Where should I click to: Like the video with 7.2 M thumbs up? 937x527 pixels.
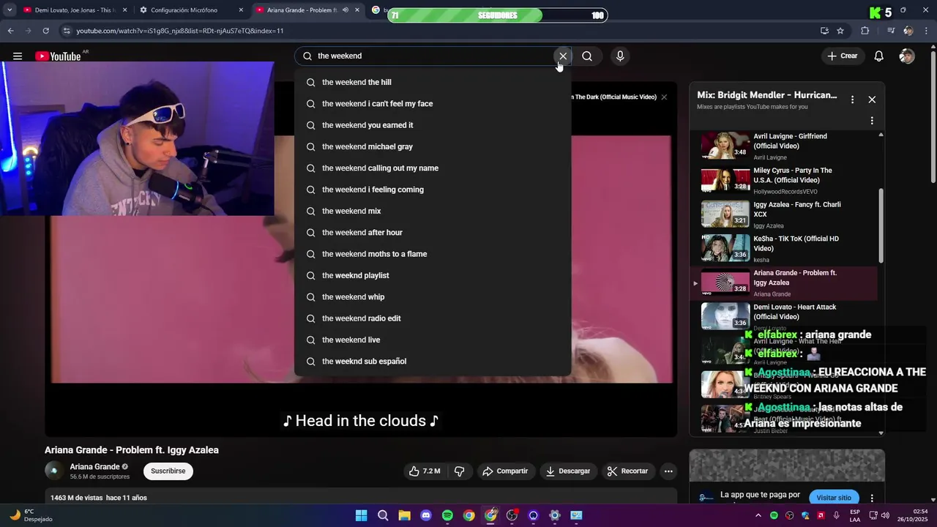coord(425,471)
